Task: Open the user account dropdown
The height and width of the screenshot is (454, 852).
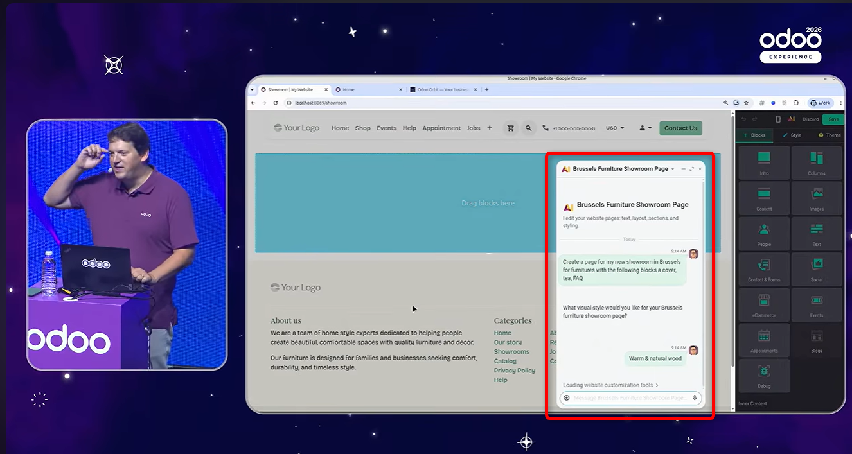Action: (x=646, y=128)
